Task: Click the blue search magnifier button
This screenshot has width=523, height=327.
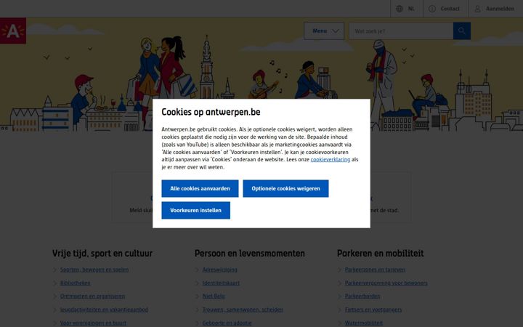Action: tap(462, 31)
